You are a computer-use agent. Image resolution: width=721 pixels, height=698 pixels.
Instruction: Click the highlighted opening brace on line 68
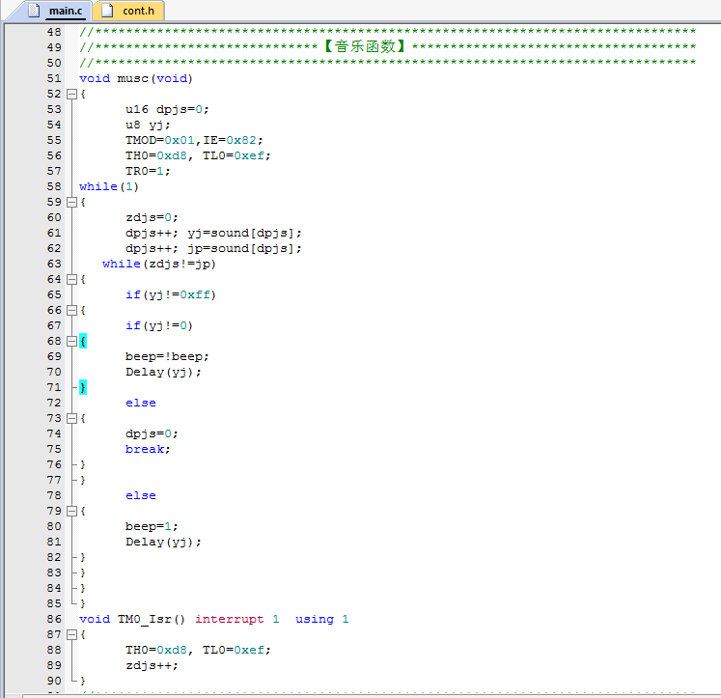83,341
